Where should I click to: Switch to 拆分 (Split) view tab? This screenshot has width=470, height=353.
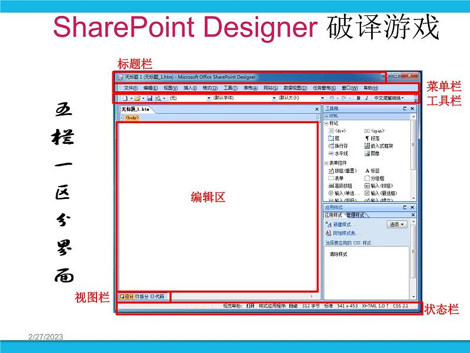click(142, 297)
